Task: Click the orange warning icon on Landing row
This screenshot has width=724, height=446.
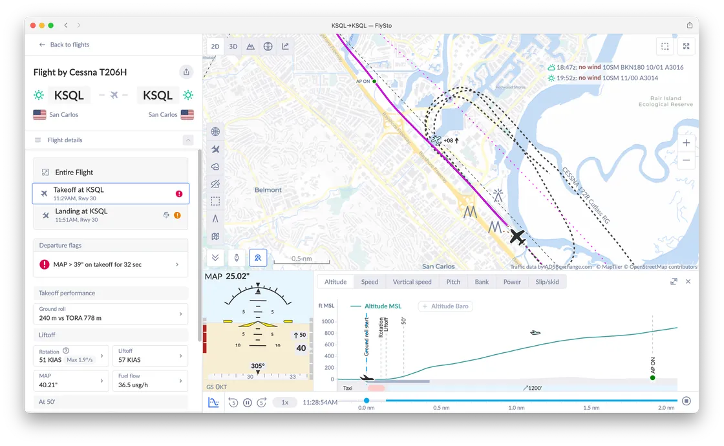Action: (177, 215)
